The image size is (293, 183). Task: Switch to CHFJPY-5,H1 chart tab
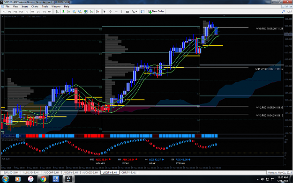128,173
